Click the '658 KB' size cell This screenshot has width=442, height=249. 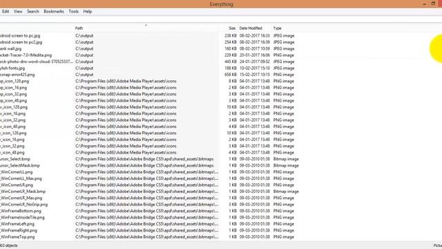coord(231,75)
